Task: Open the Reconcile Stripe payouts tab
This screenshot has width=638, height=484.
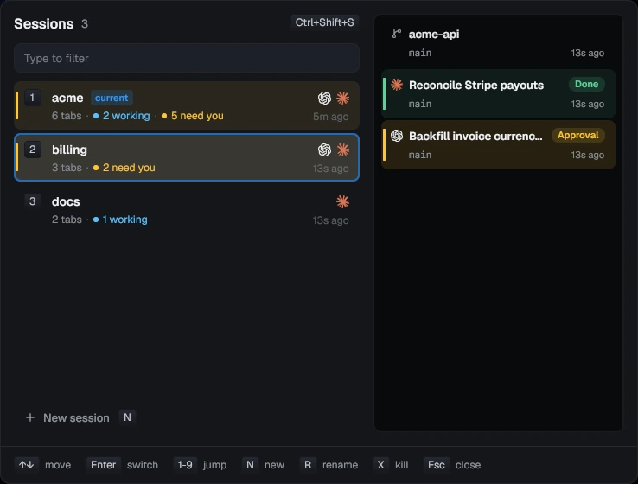Action: point(498,94)
